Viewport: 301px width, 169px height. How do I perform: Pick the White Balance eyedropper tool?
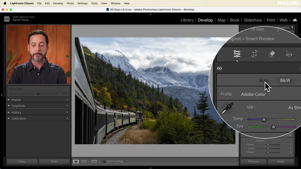pos(227,108)
